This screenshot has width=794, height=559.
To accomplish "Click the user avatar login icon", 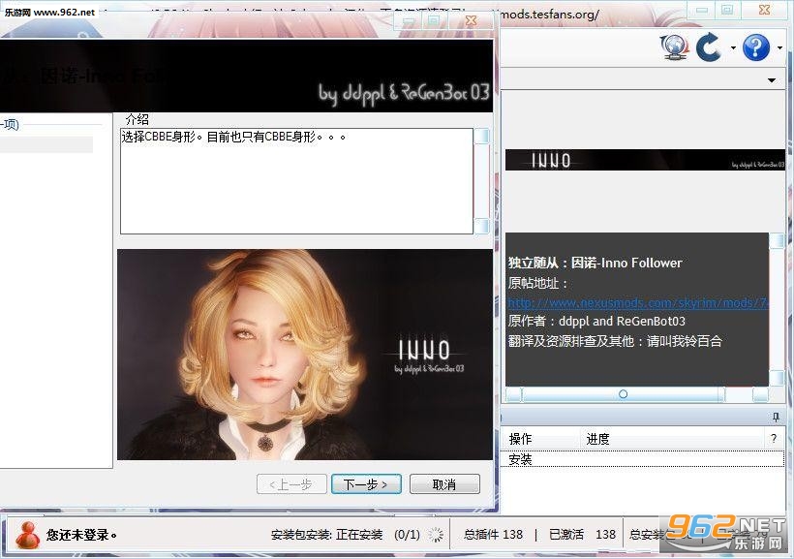I will point(28,535).
